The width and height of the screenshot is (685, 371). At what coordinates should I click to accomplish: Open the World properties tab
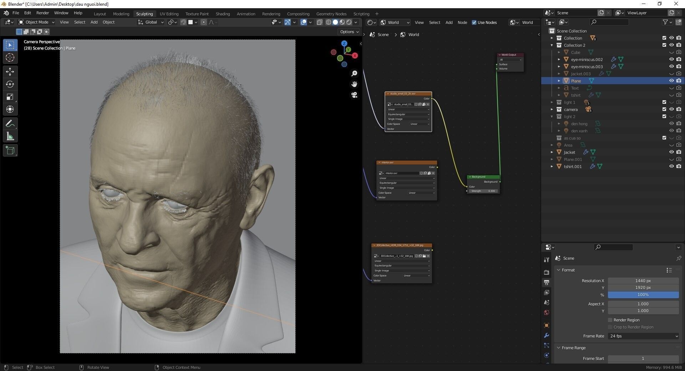coord(547,312)
